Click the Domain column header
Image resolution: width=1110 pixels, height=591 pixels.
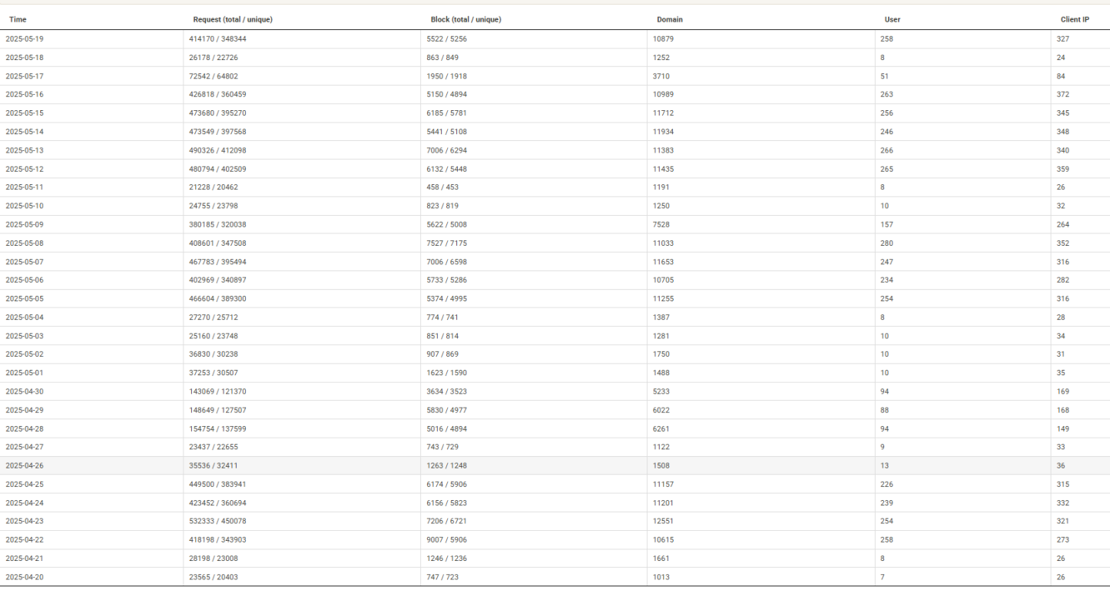point(669,20)
